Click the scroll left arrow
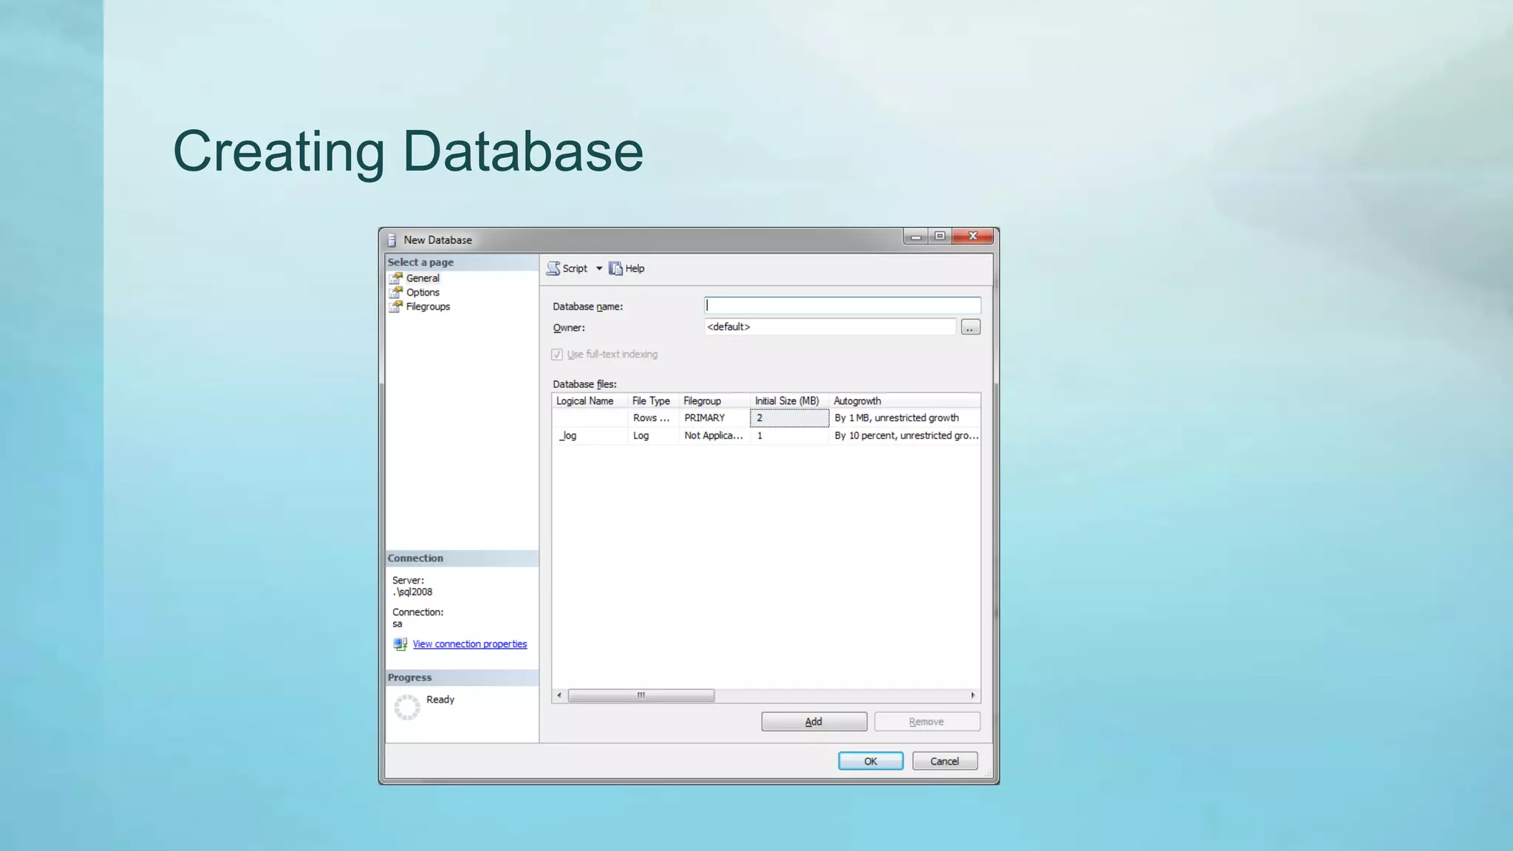The height and width of the screenshot is (851, 1513). [x=559, y=695]
